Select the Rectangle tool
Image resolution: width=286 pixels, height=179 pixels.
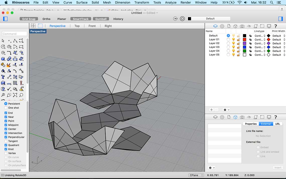point(21,47)
